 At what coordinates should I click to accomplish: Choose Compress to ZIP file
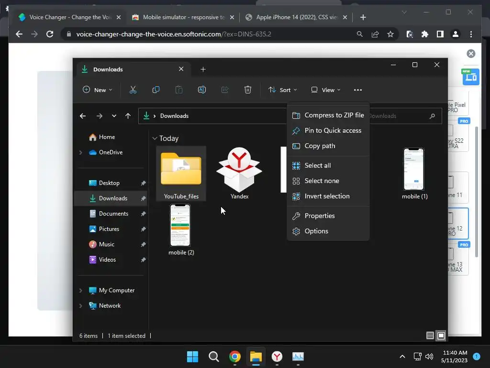tap(328, 115)
